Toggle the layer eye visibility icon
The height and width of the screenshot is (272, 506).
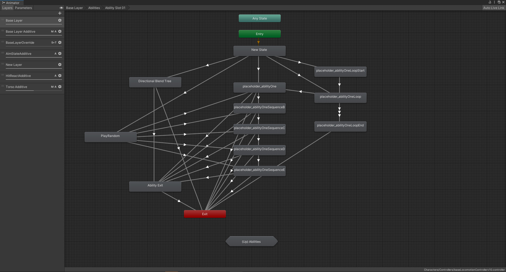[61, 8]
